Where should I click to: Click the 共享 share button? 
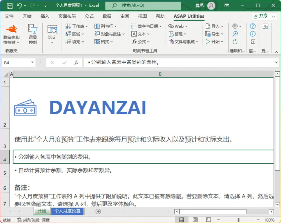(262, 16)
